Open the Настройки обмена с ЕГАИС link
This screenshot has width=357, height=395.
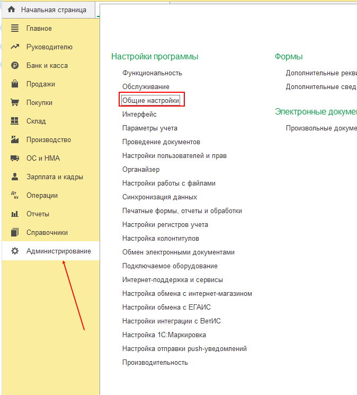(x=166, y=308)
